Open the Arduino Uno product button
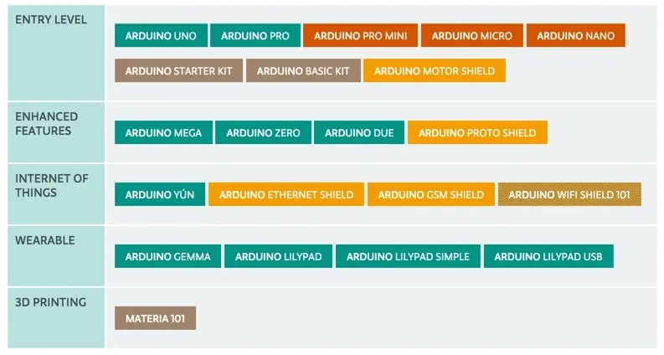This screenshot has height=355, width=664. [161, 36]
